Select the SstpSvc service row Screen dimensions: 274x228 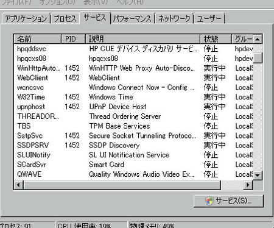point(133,136)
